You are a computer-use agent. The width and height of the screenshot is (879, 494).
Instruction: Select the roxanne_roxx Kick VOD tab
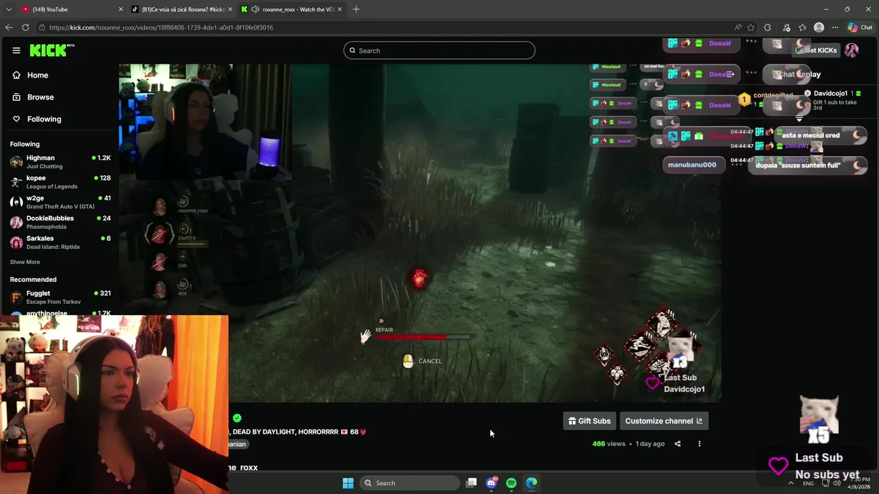click(x=290, y=10)
